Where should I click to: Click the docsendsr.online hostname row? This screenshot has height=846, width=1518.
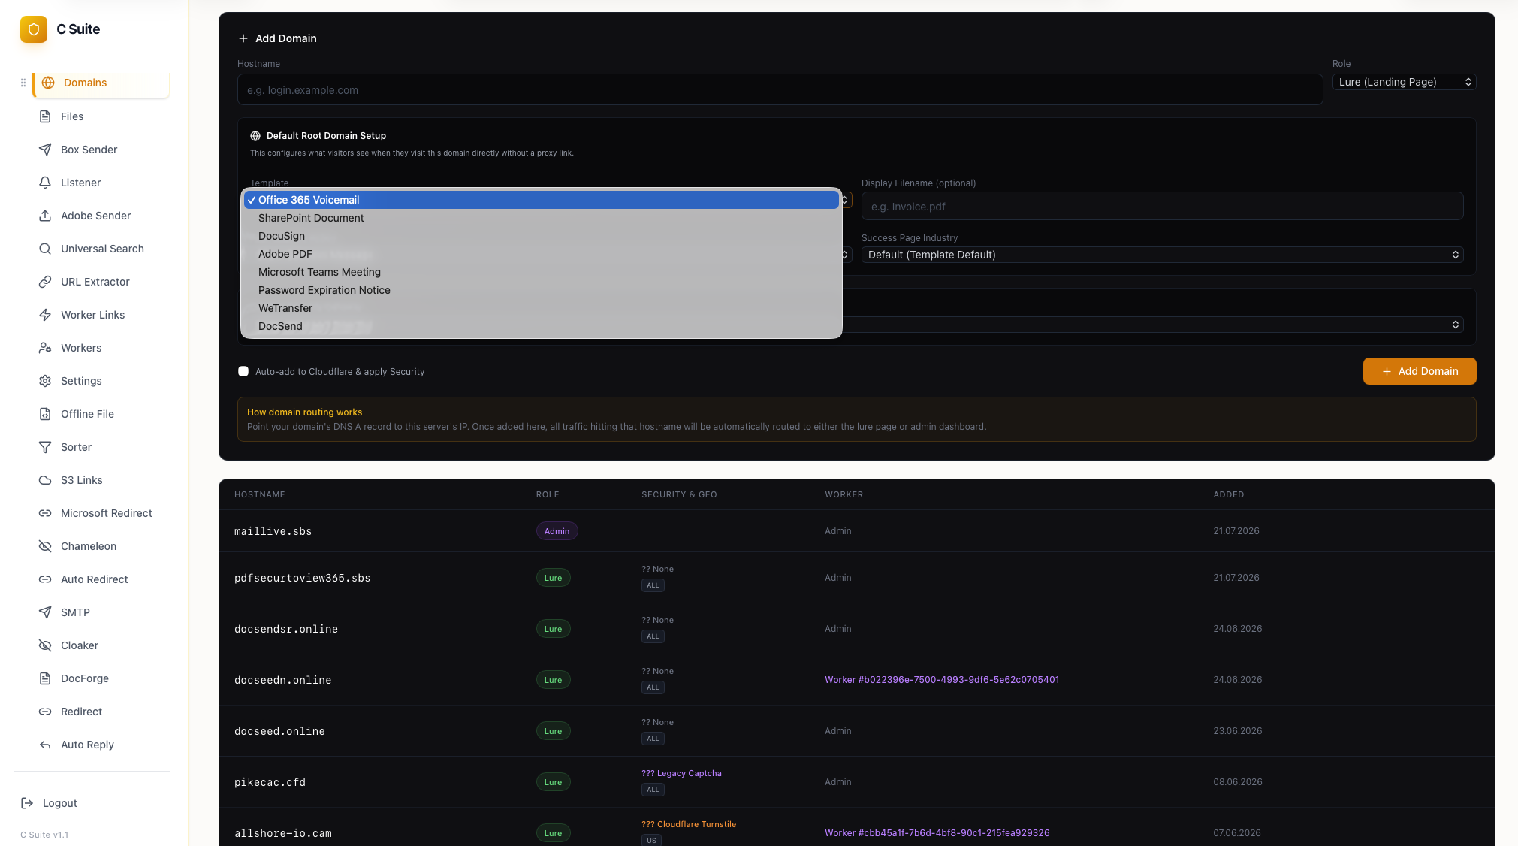[286, 629]
